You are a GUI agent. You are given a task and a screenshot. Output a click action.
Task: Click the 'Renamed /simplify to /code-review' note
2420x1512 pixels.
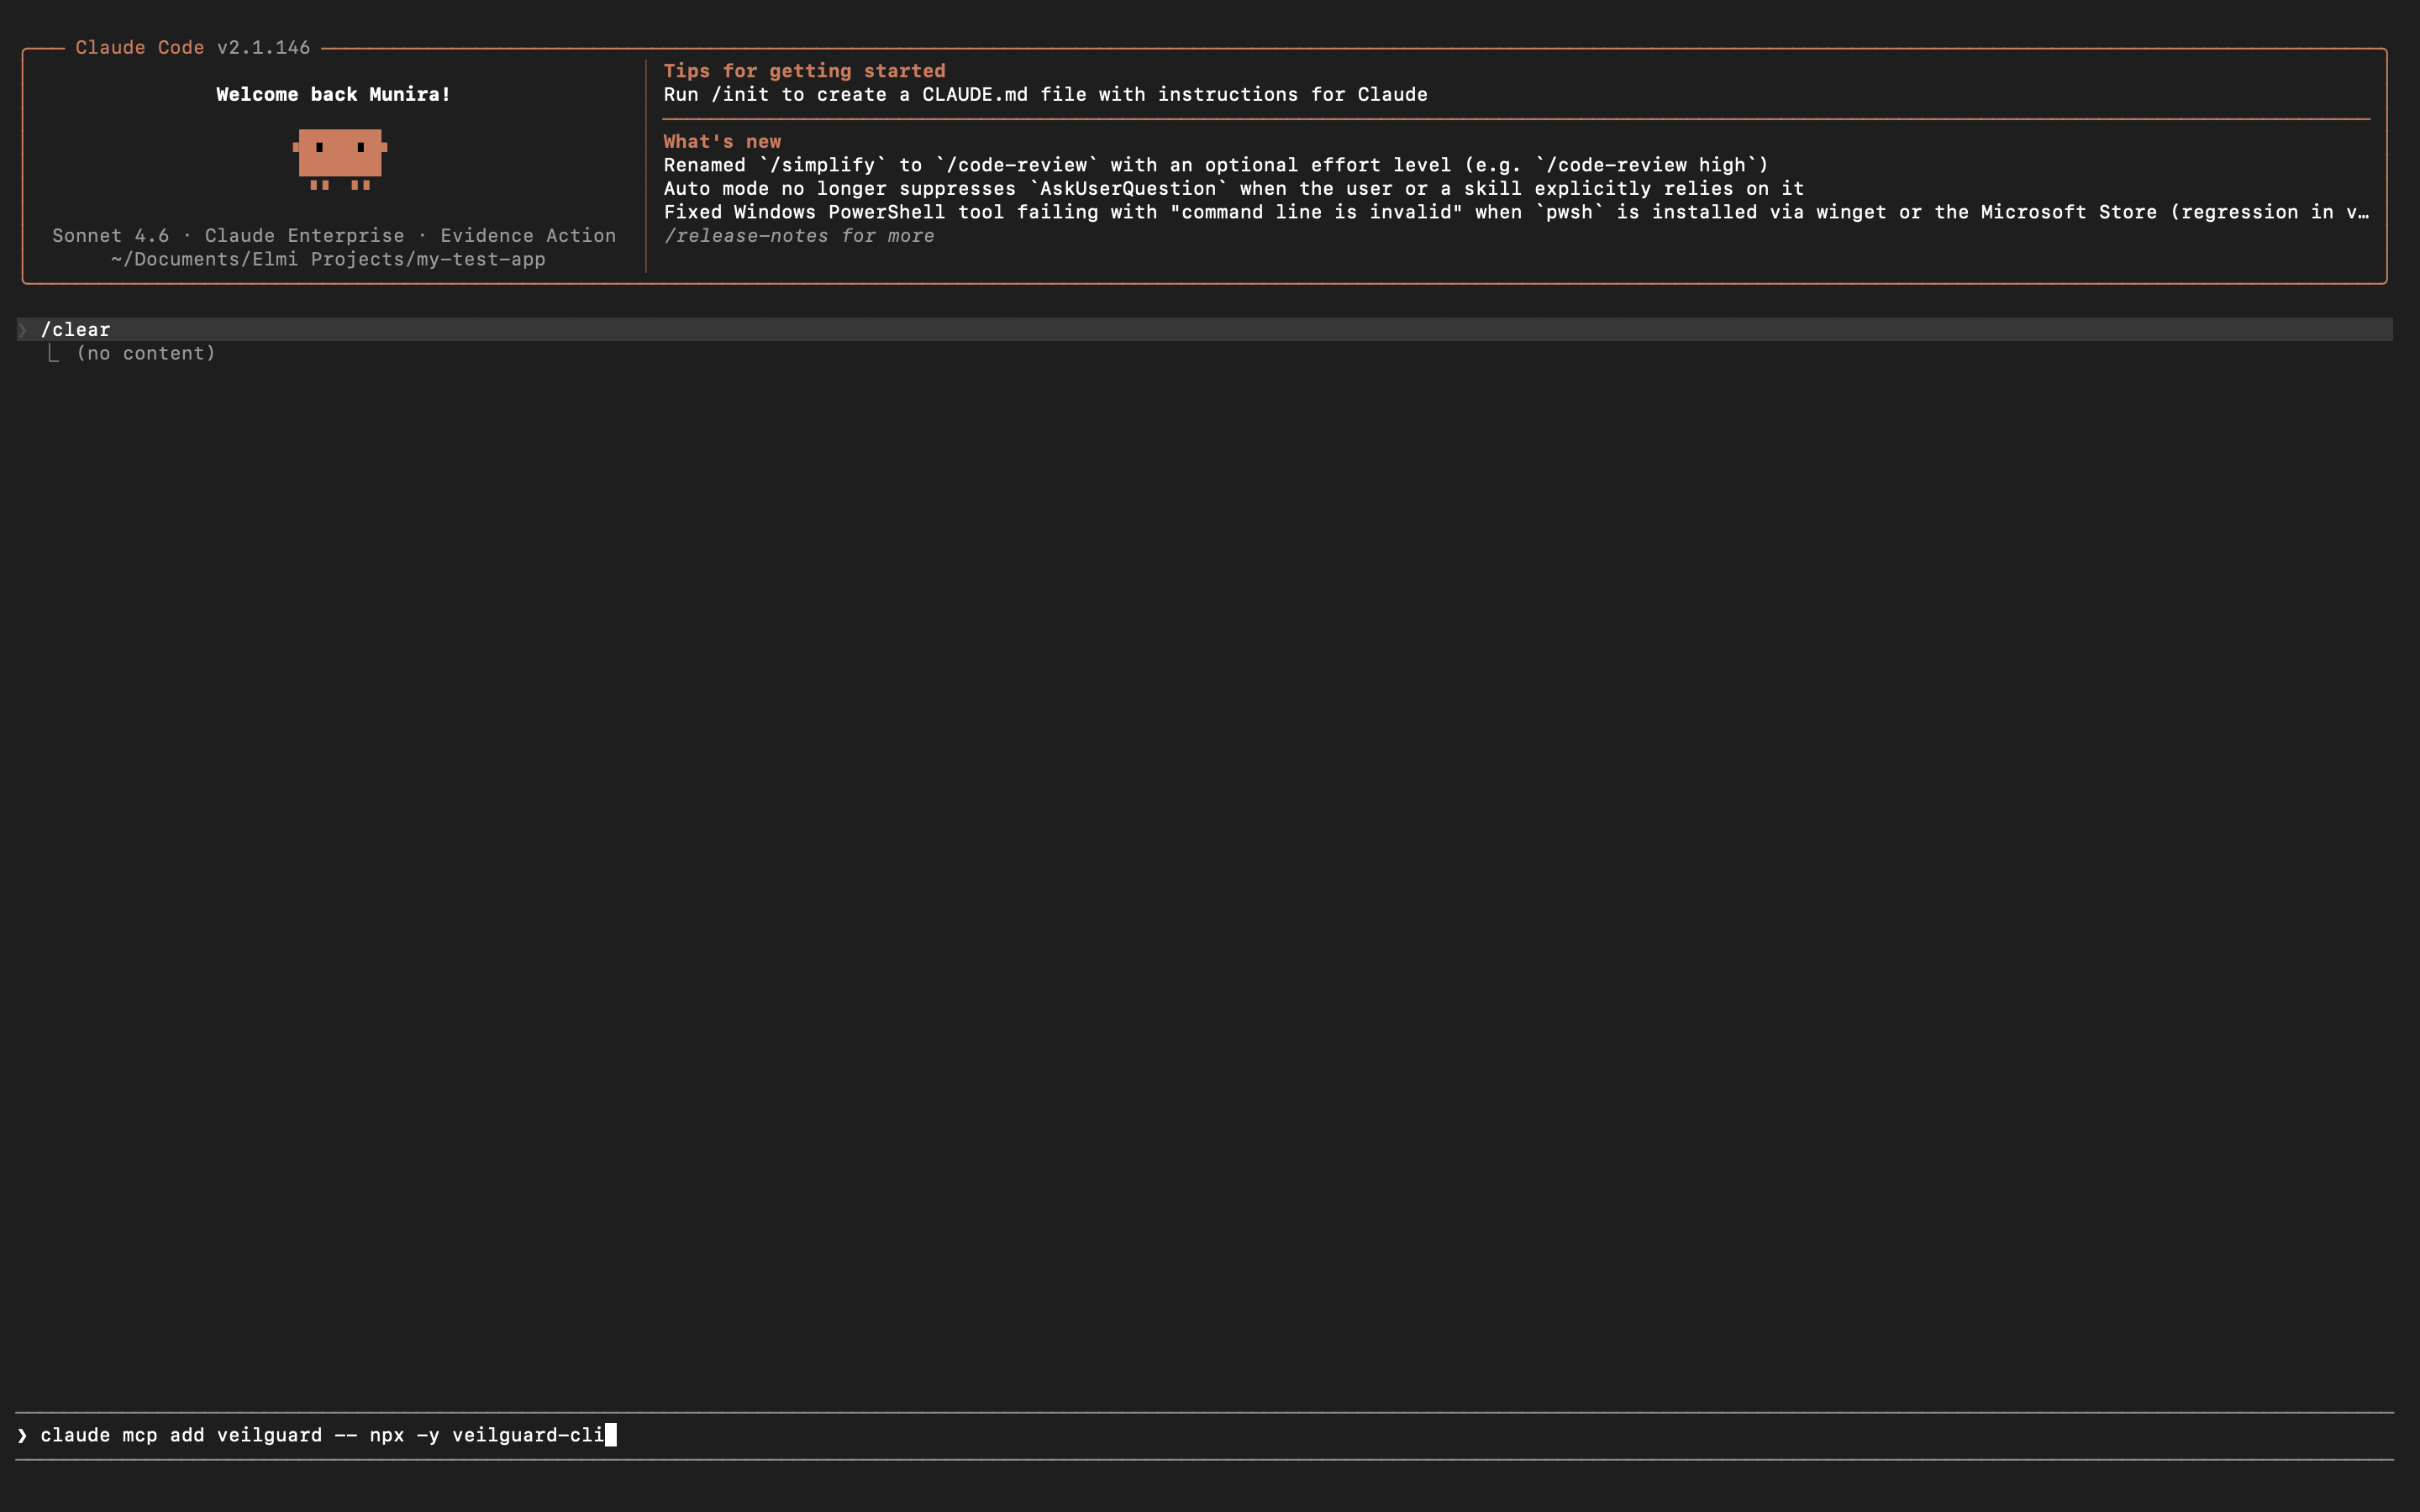click(1215, 165)
